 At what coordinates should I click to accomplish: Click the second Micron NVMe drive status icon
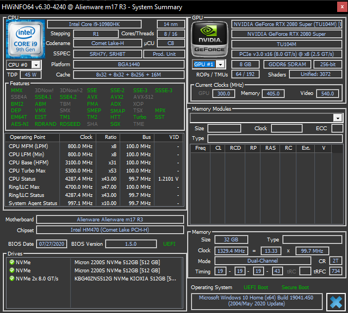click(11, 270)
